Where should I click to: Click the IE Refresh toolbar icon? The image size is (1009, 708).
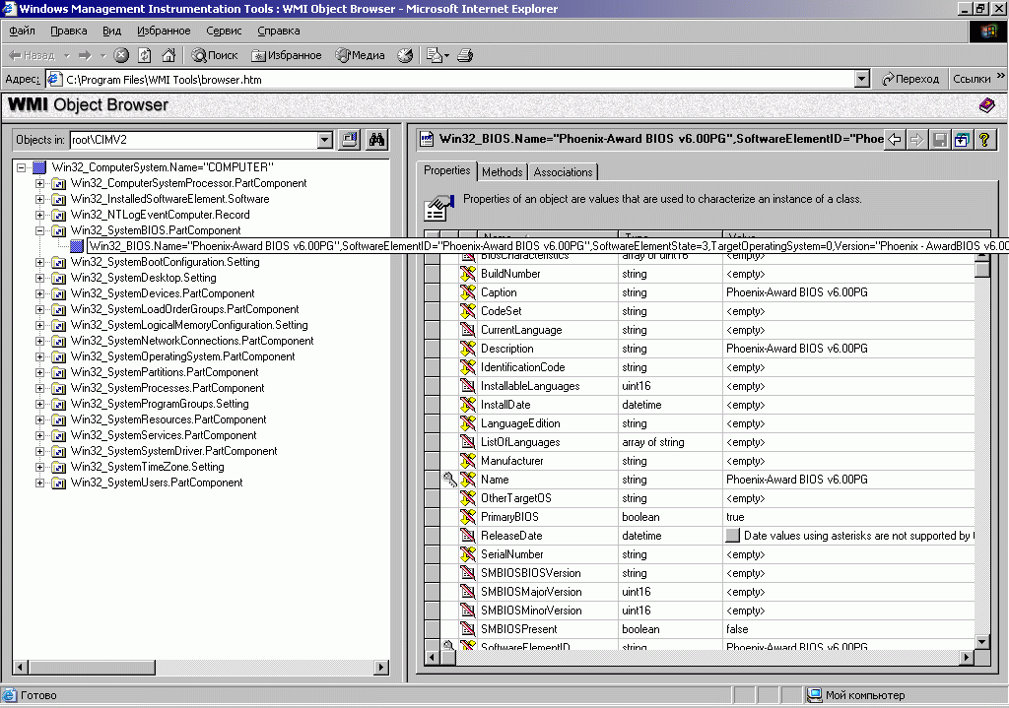point(145,55)
